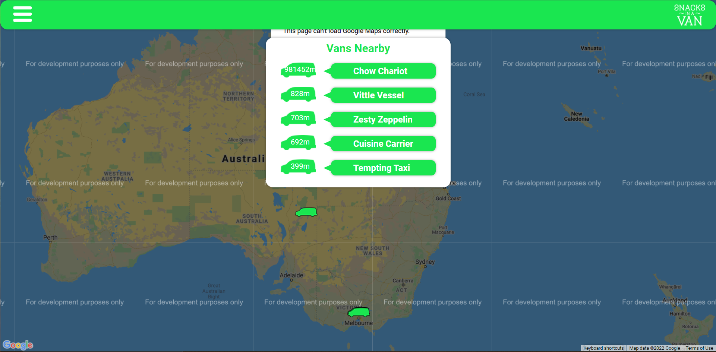Click the Snacks in a Van logo

[x=690, y=15]
